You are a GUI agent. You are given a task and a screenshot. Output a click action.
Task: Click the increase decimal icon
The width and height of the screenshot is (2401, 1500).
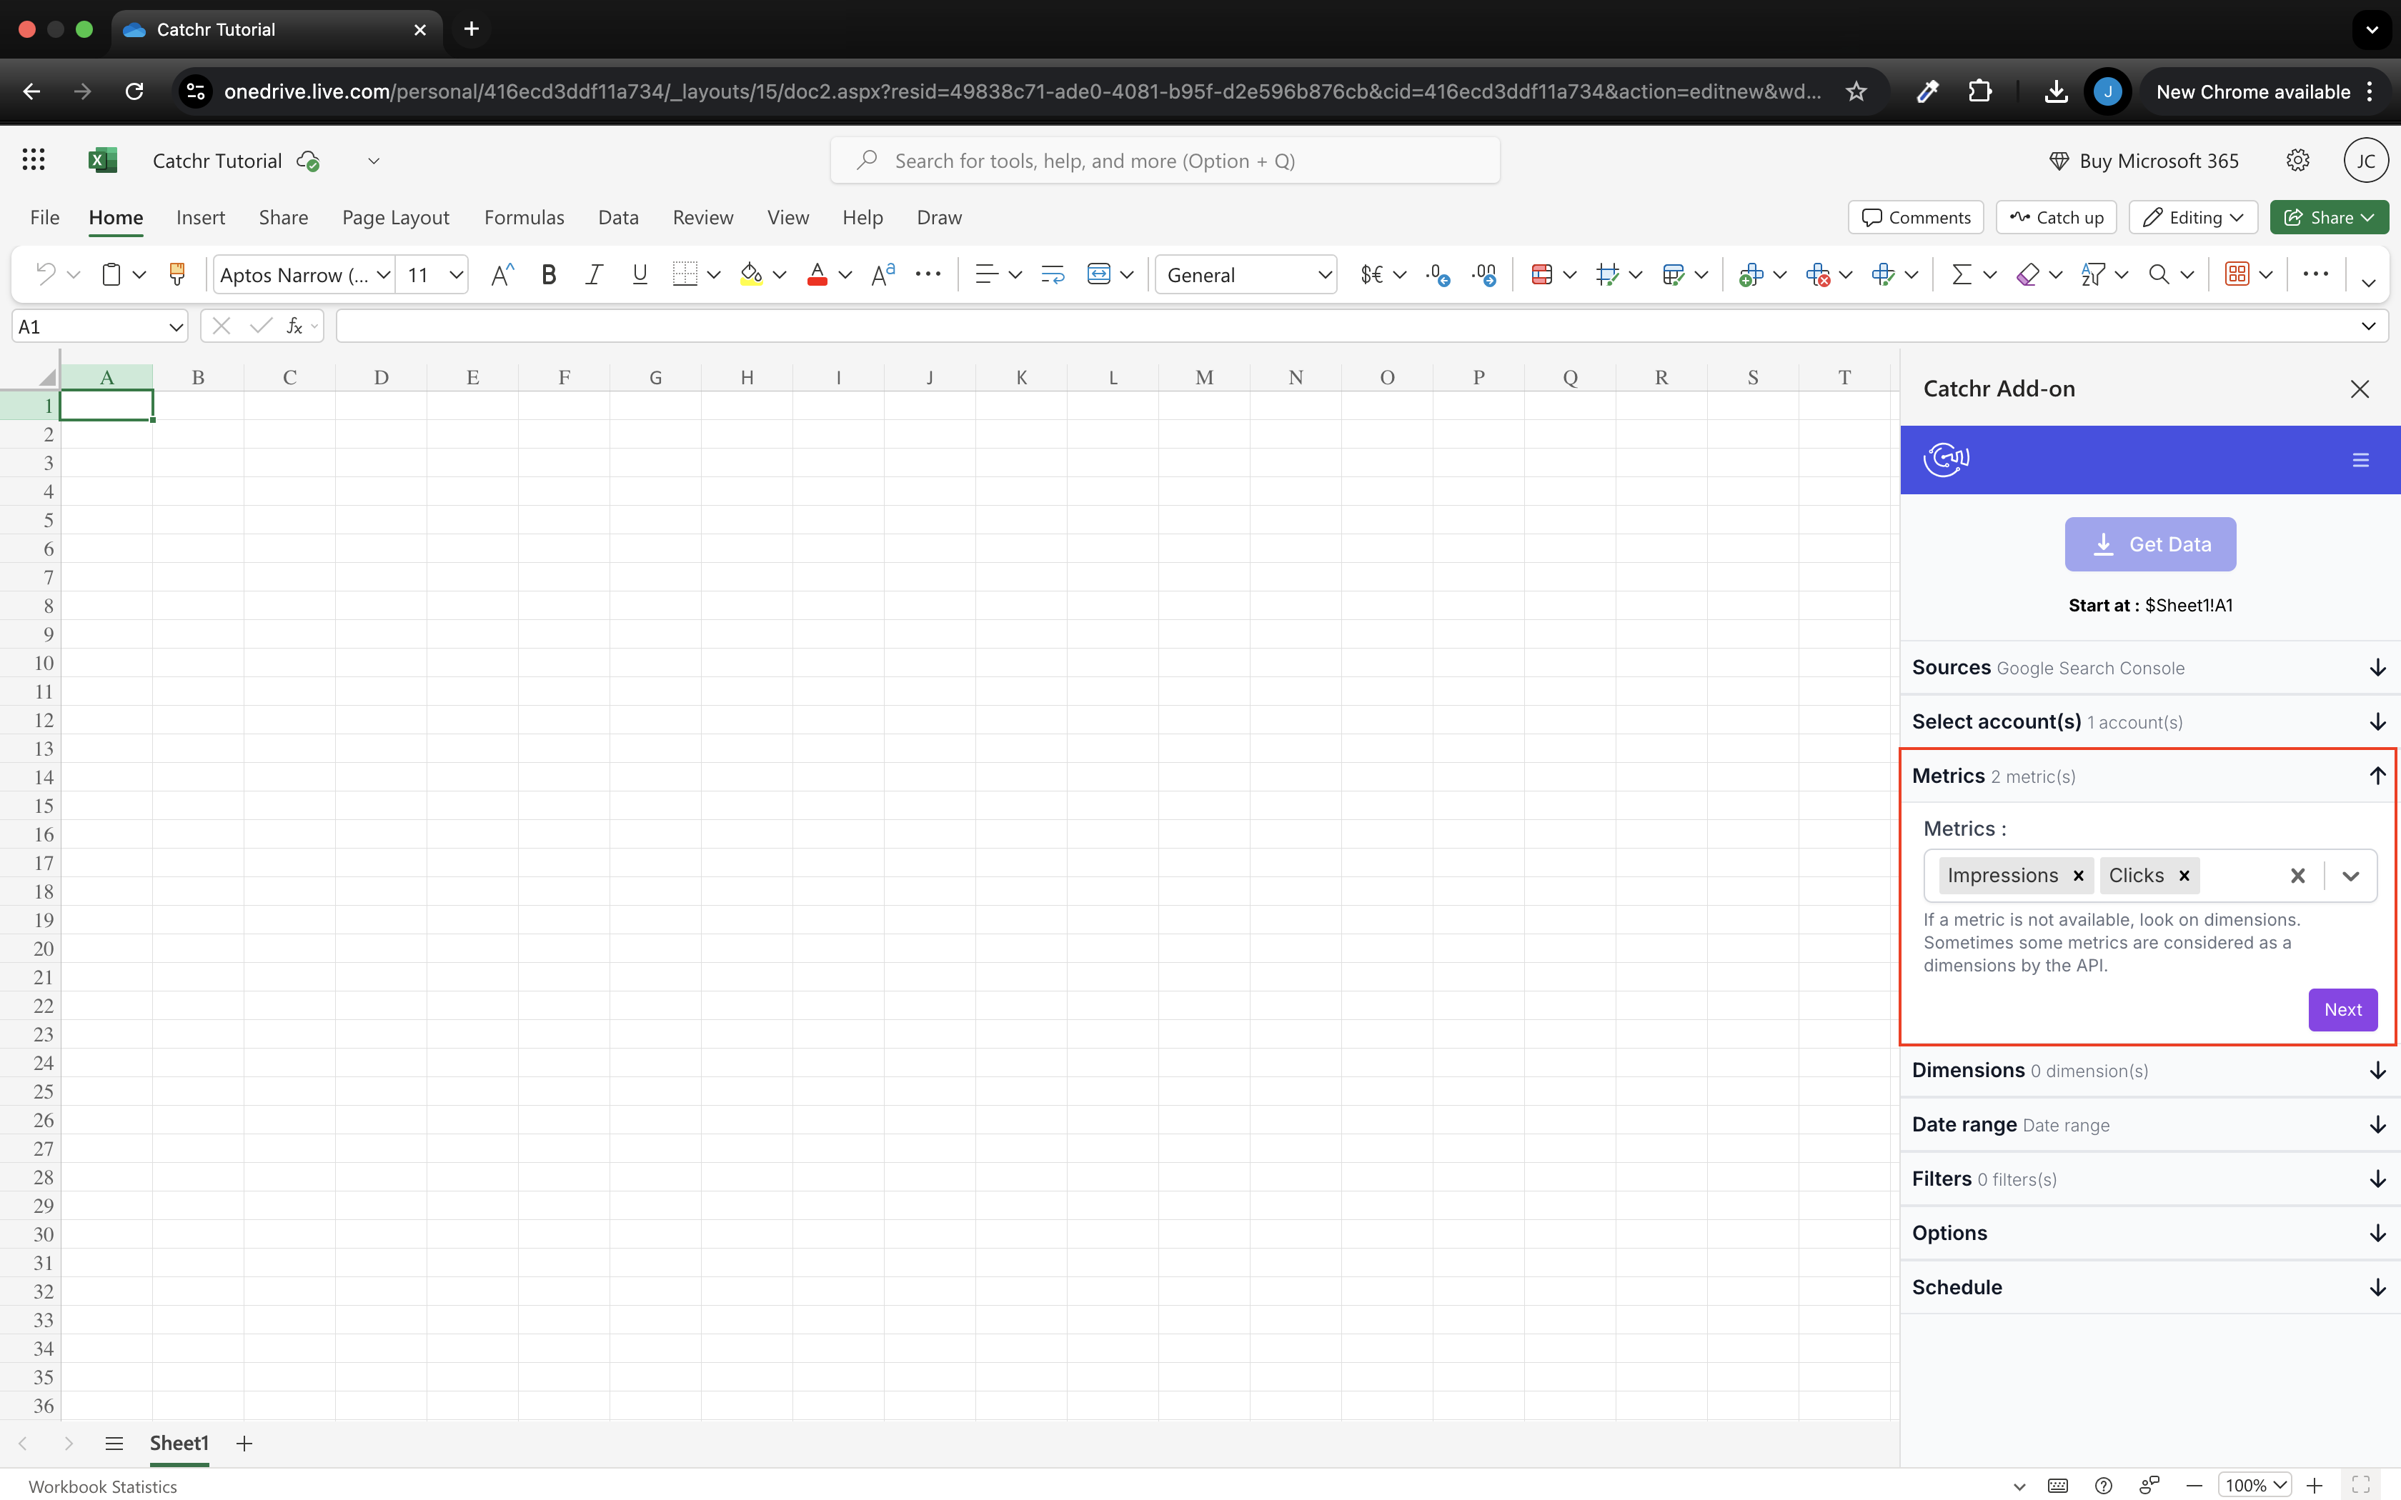pos(1438,275)
